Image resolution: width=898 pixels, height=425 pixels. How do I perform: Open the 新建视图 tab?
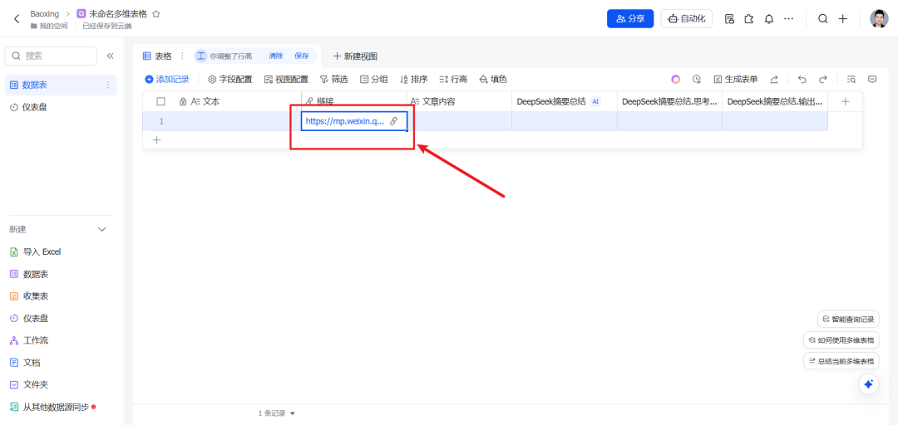(355, 56)
